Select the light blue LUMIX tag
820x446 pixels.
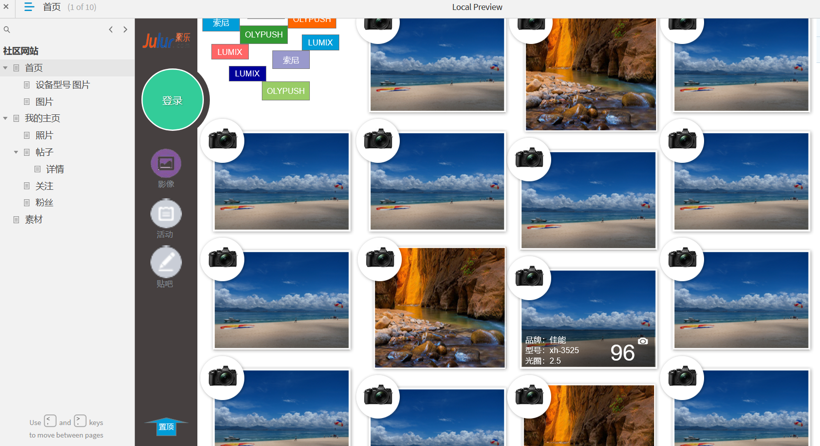point(320,42)
